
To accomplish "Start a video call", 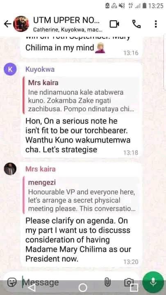I will point(114,24).
